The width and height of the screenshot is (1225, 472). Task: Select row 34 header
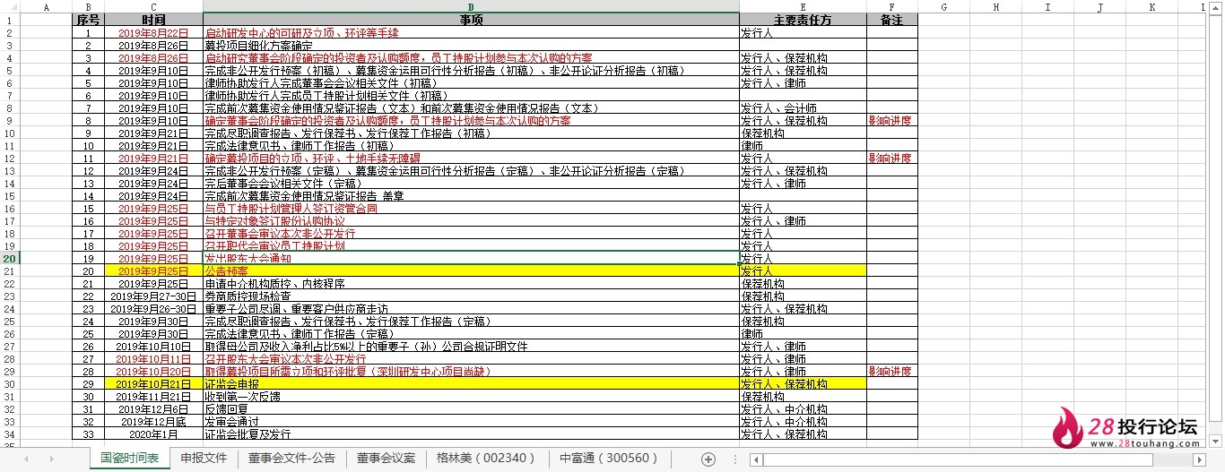pyautogui.click(x=9, y=433)
